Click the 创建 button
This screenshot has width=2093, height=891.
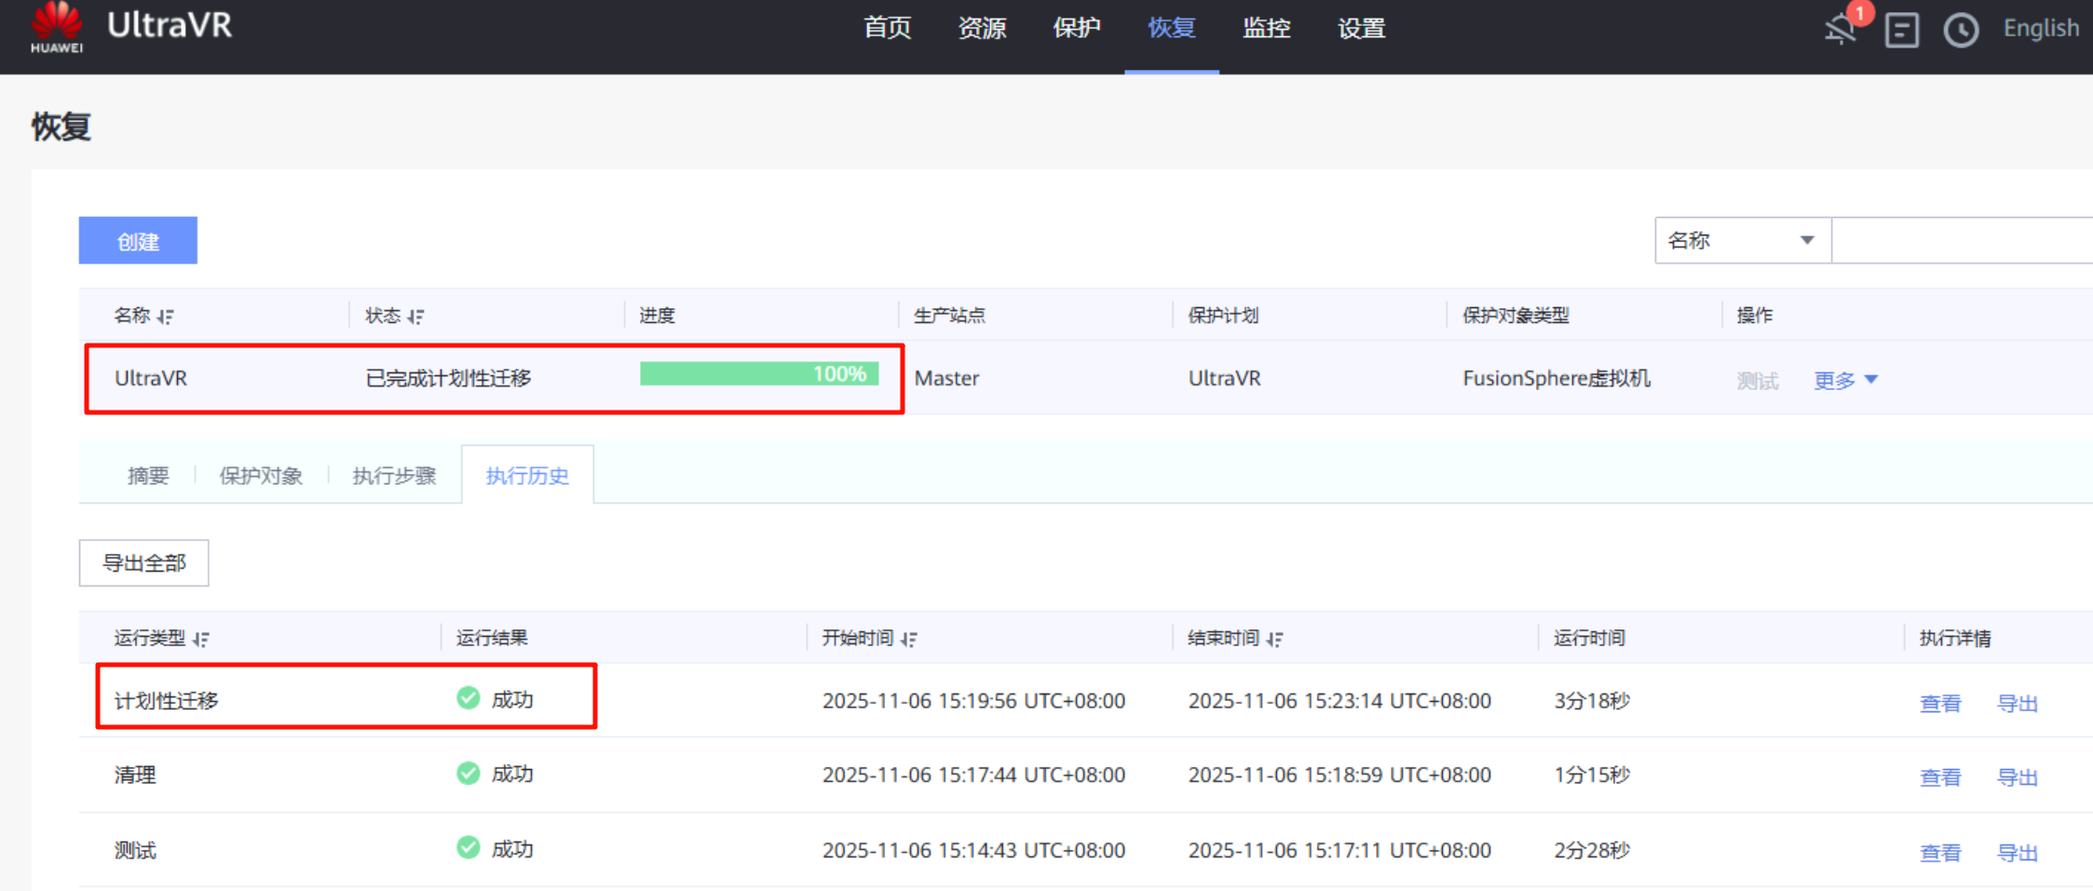138,241
